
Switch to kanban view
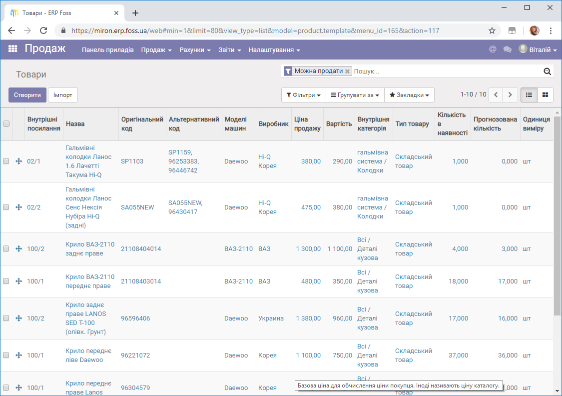pyautogui.click(x=545, y=95)
